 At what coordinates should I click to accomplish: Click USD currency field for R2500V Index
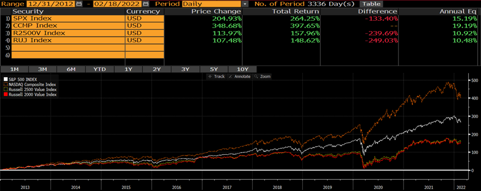point(145,33)
